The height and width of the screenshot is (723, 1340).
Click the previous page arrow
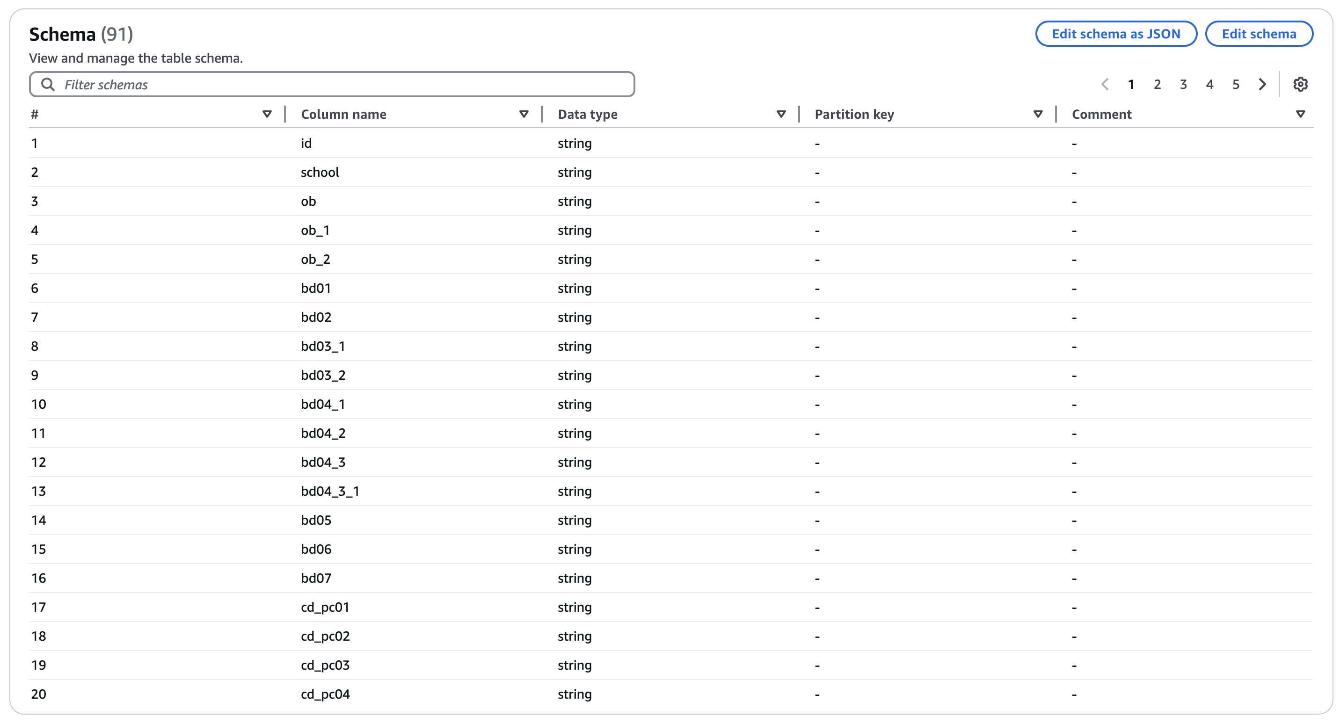point(1105,84)
